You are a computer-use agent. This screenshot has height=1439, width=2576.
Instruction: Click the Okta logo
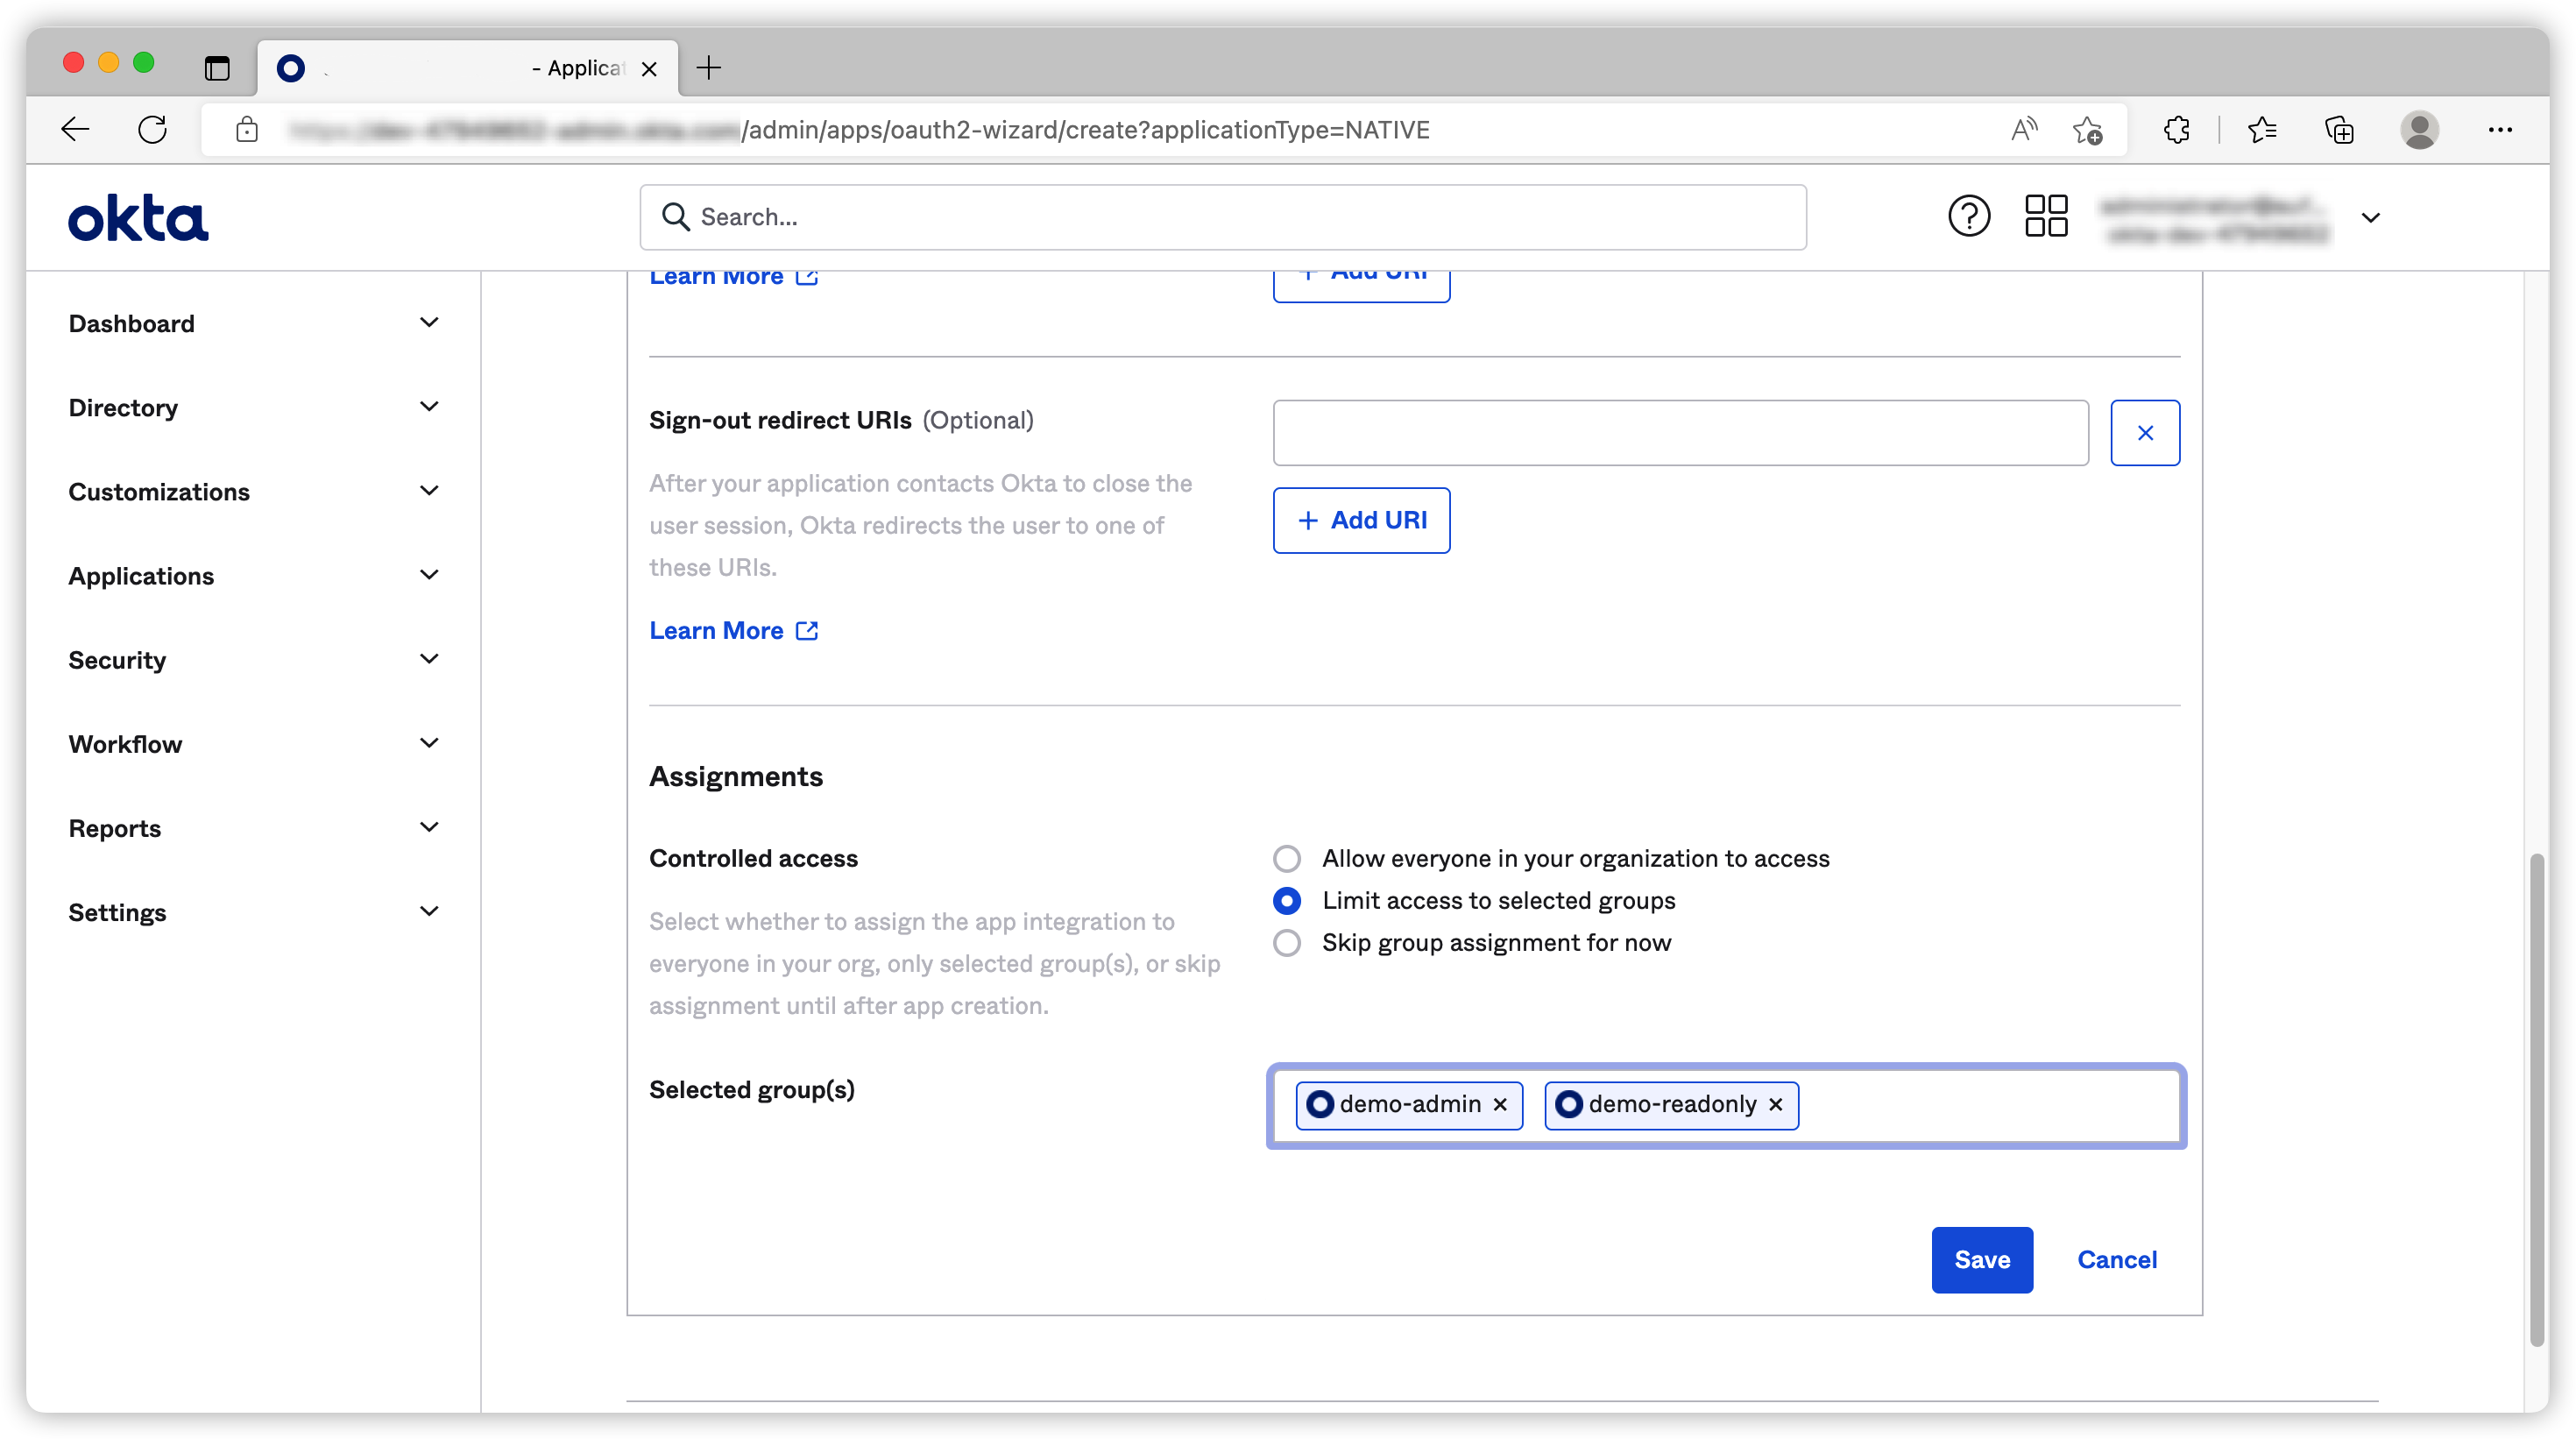click(x=138, y=218)
